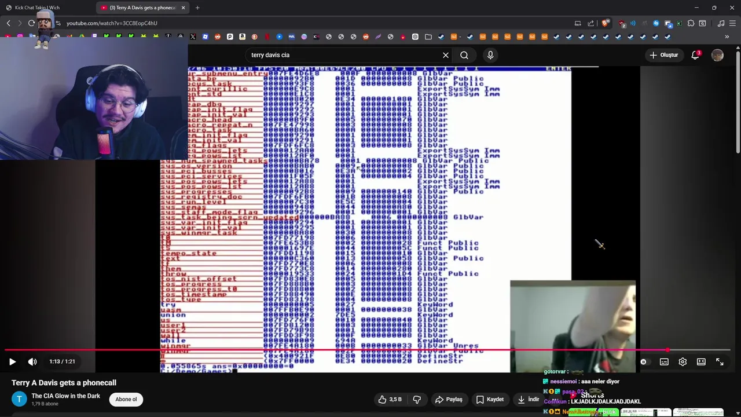Open the extensions puzzle piece menu
This screenshot has height=417, width=741.
click(x=691, y=23)
